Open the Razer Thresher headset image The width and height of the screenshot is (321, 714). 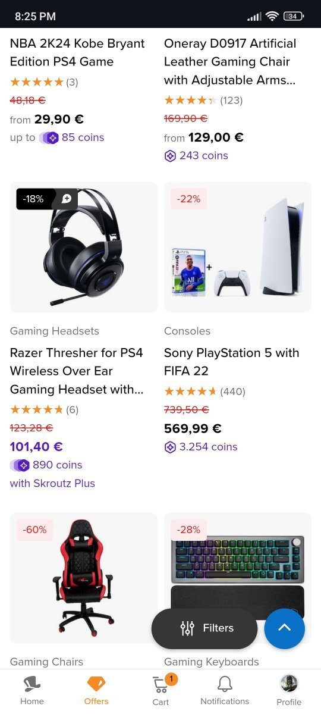click(84, 247)
